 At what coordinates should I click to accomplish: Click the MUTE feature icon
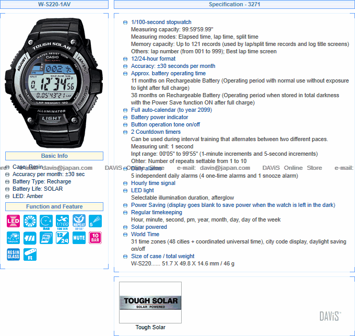click(79, 238)
